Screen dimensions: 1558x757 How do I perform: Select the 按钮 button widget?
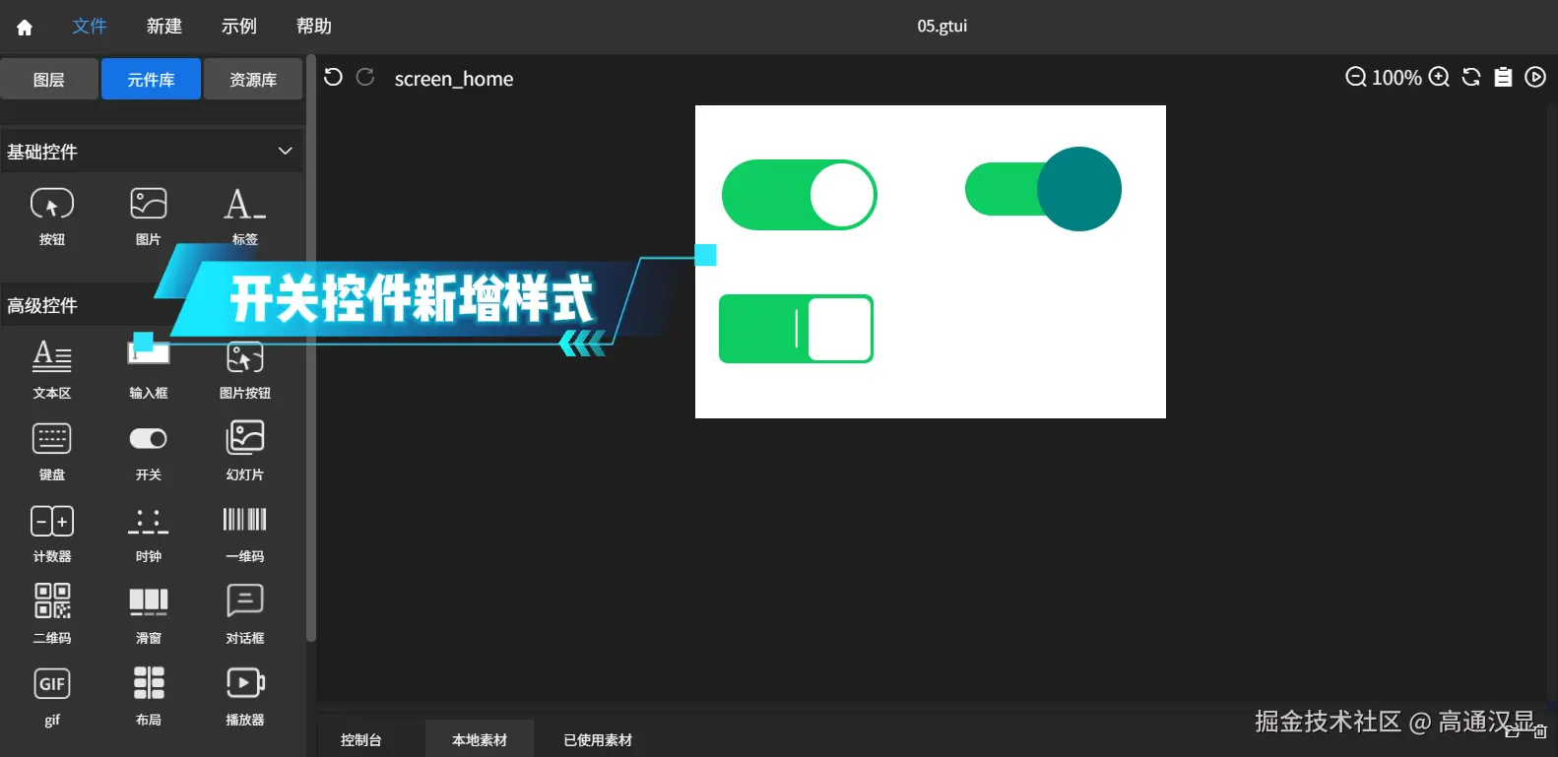[52, 217]
